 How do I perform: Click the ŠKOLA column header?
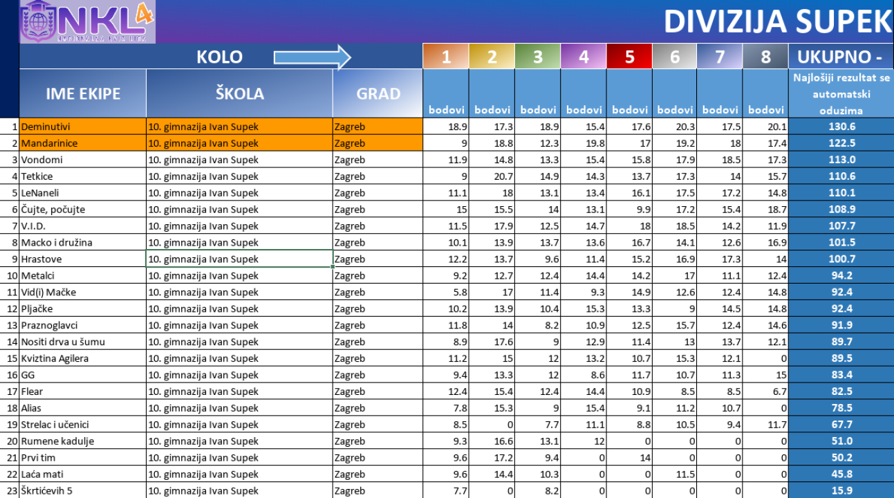[x=239, y=94]
